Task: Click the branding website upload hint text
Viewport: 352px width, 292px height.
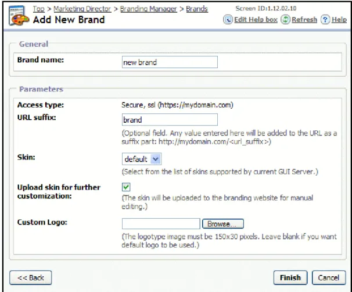Action: (x=217, y=202)
